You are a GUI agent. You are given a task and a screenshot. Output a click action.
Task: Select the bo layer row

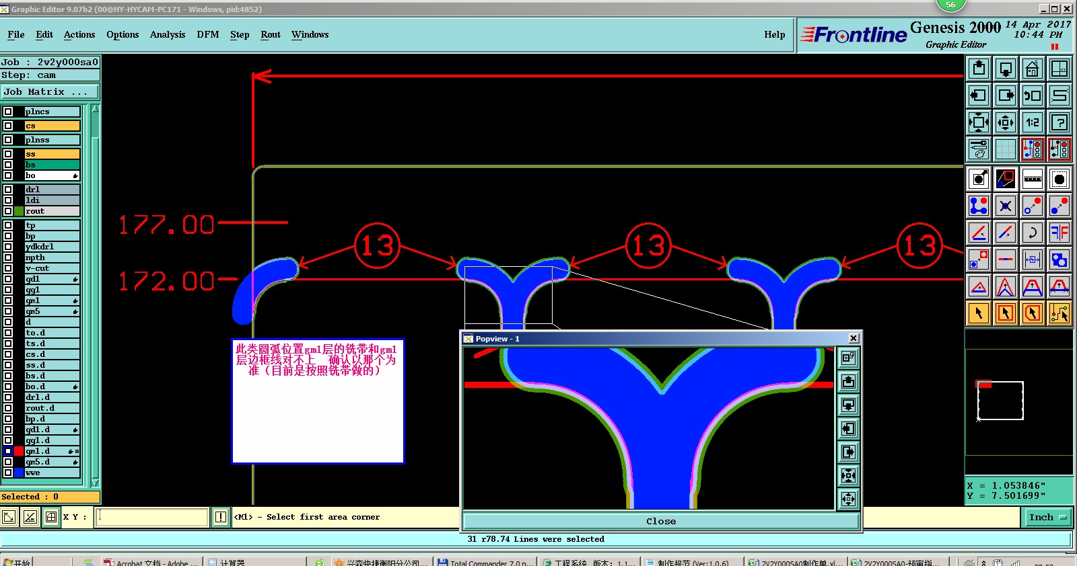[x=52, y=175]
